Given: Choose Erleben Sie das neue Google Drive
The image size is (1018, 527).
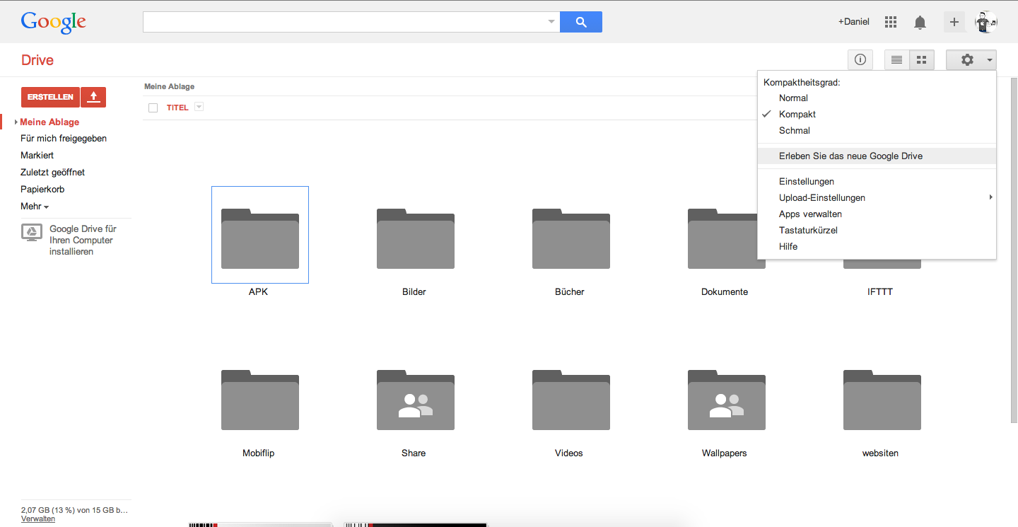Looking at the screenshot, I should [877, 156].
